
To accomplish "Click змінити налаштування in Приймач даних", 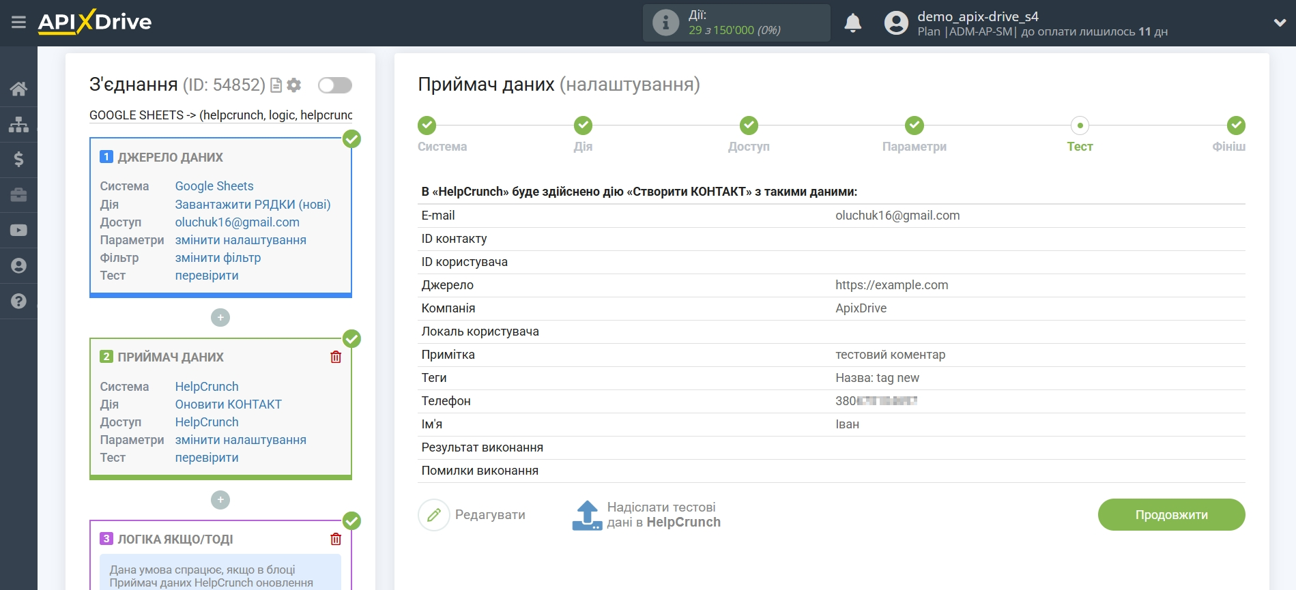I will (241, 440).
